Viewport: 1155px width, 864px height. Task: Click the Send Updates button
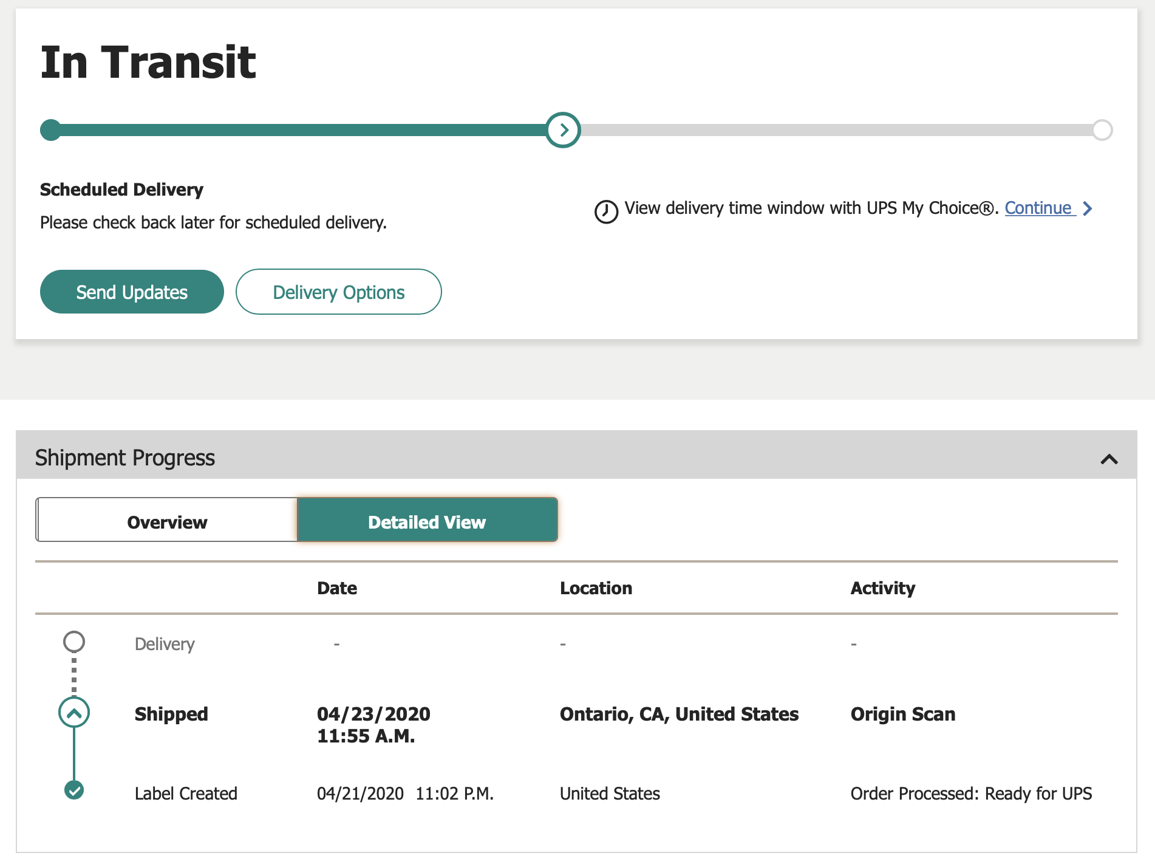[x=132, y=292]
